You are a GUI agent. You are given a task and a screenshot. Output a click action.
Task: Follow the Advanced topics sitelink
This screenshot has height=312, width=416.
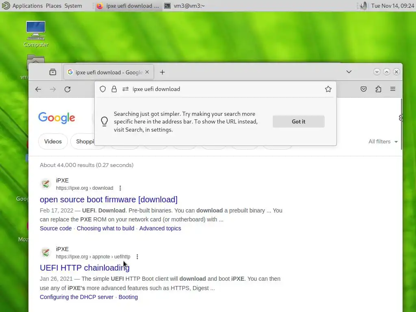coord(160,228)
